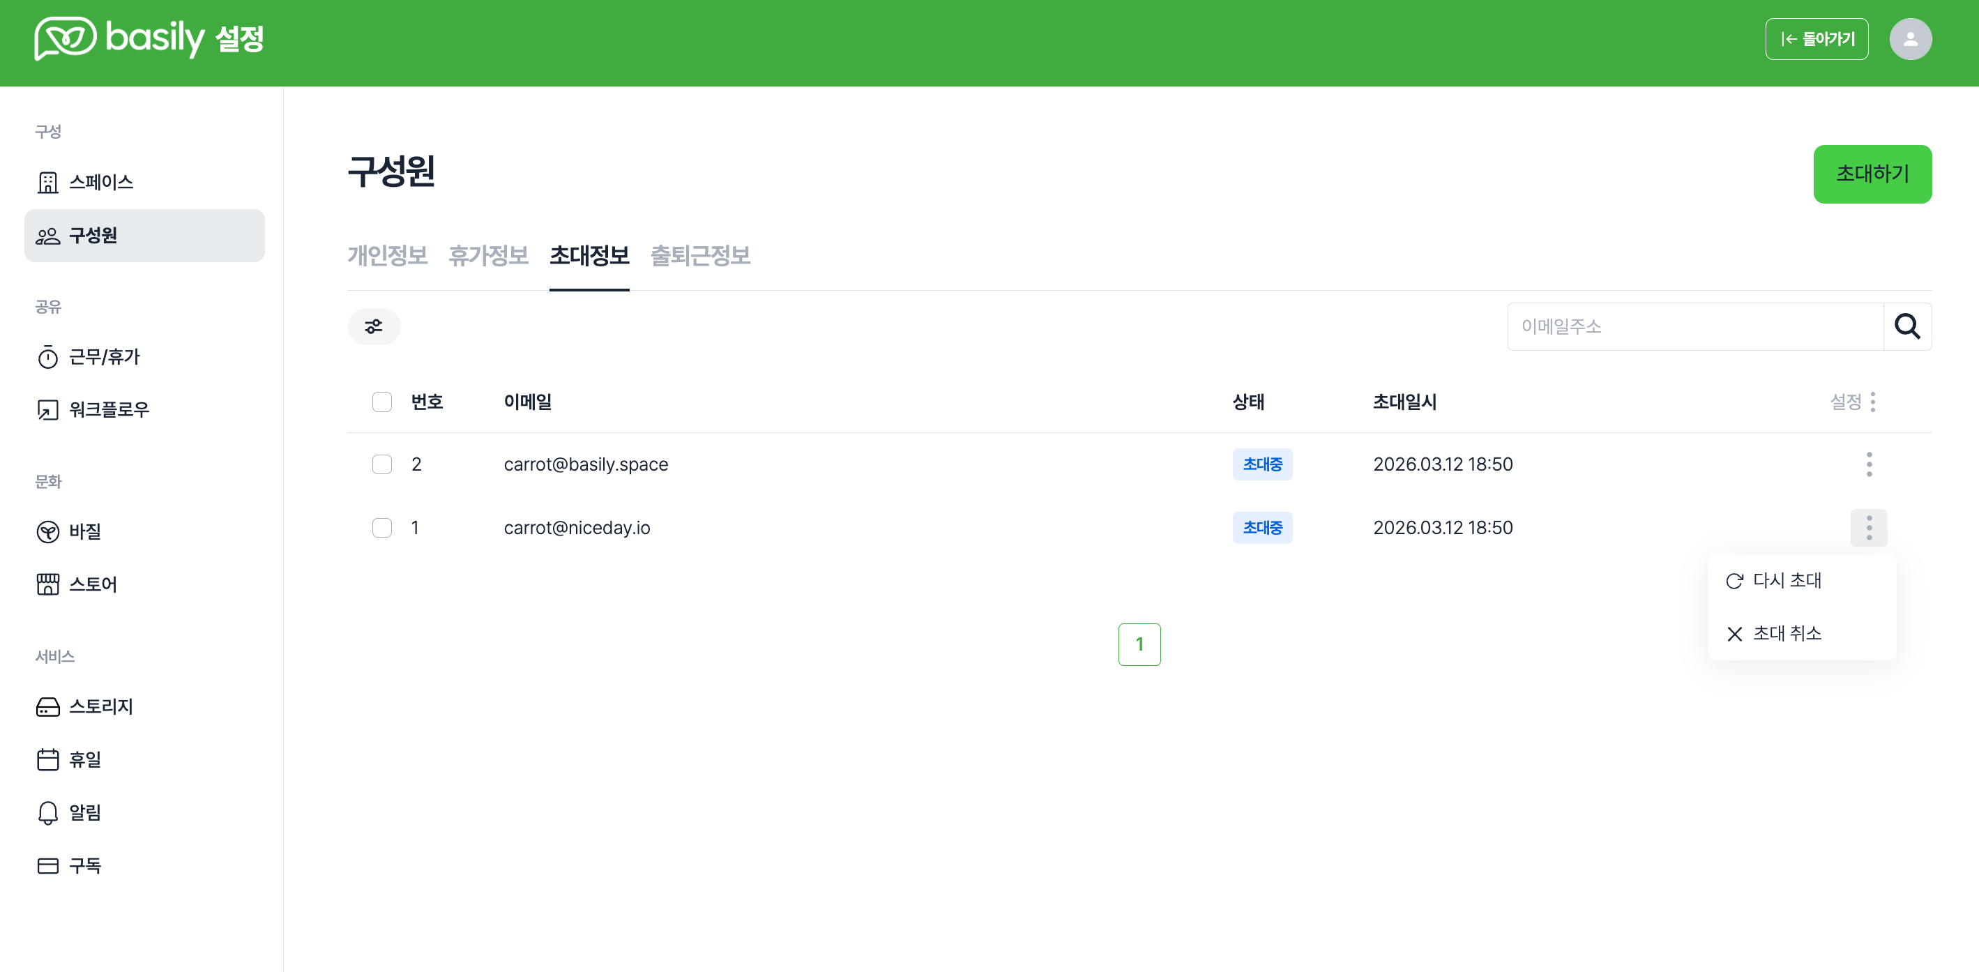Screen dimensions: 1979x972
Task: Open 근무/휴가 timer menu item
Action: (104, 356)
